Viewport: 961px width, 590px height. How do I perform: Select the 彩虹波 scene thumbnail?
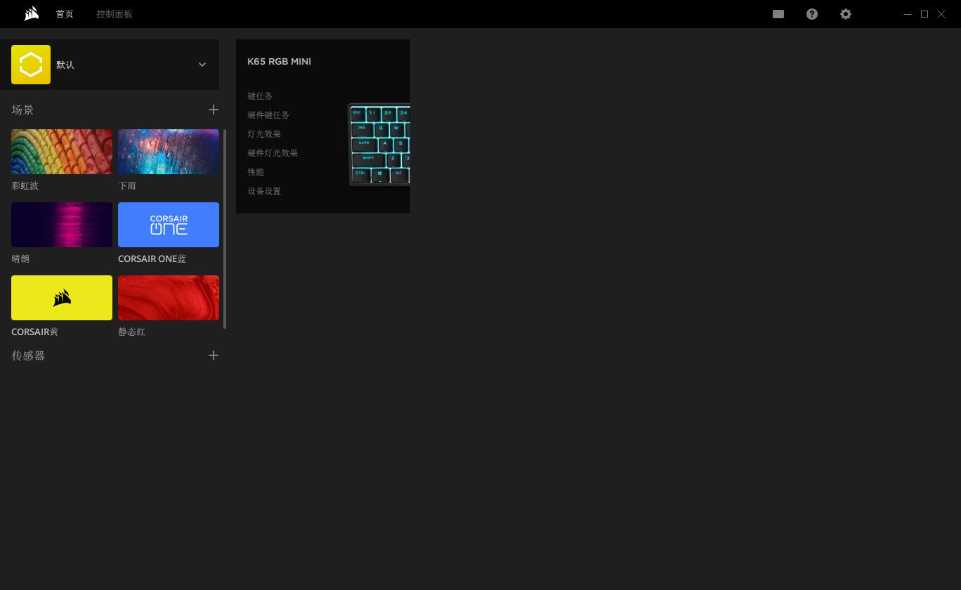point(62,152)
